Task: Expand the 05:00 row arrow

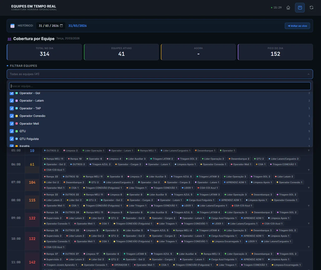Action: click(x=309, y=150)
